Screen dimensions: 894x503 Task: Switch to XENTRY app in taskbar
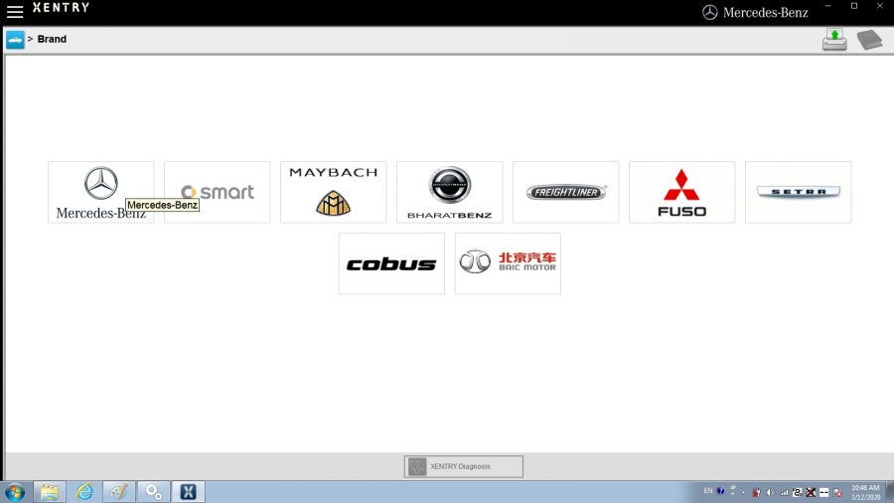pos(188,491)
